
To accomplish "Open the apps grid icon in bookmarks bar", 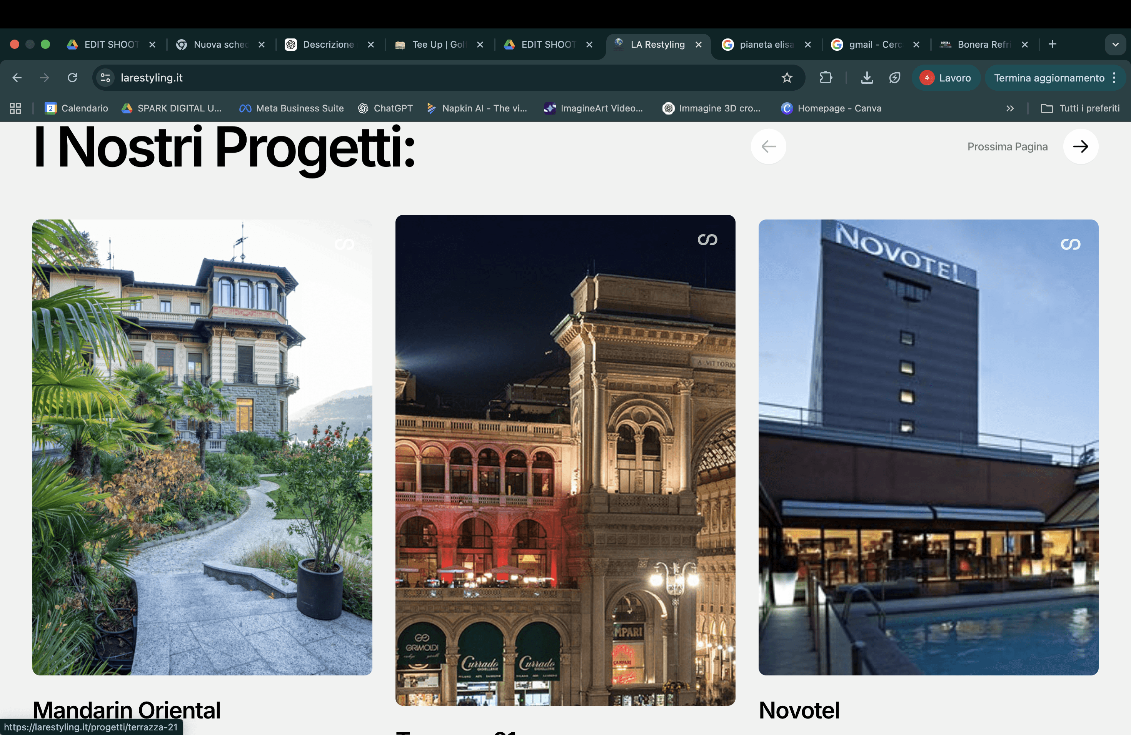I will point(15,108).
